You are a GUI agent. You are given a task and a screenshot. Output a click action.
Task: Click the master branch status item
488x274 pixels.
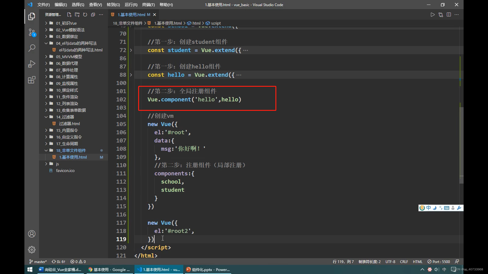[38, 262]
